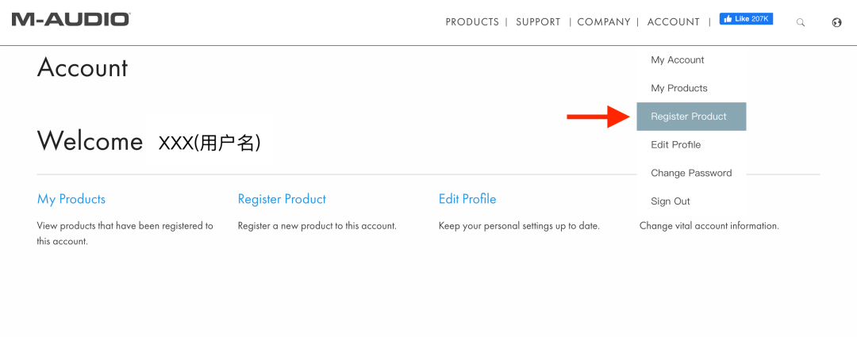Select Edit Profile in dropdown list
This screenshot has width=857, height=337.
coord(676,145)
